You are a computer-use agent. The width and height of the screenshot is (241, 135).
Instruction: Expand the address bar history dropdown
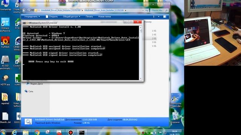143,10
